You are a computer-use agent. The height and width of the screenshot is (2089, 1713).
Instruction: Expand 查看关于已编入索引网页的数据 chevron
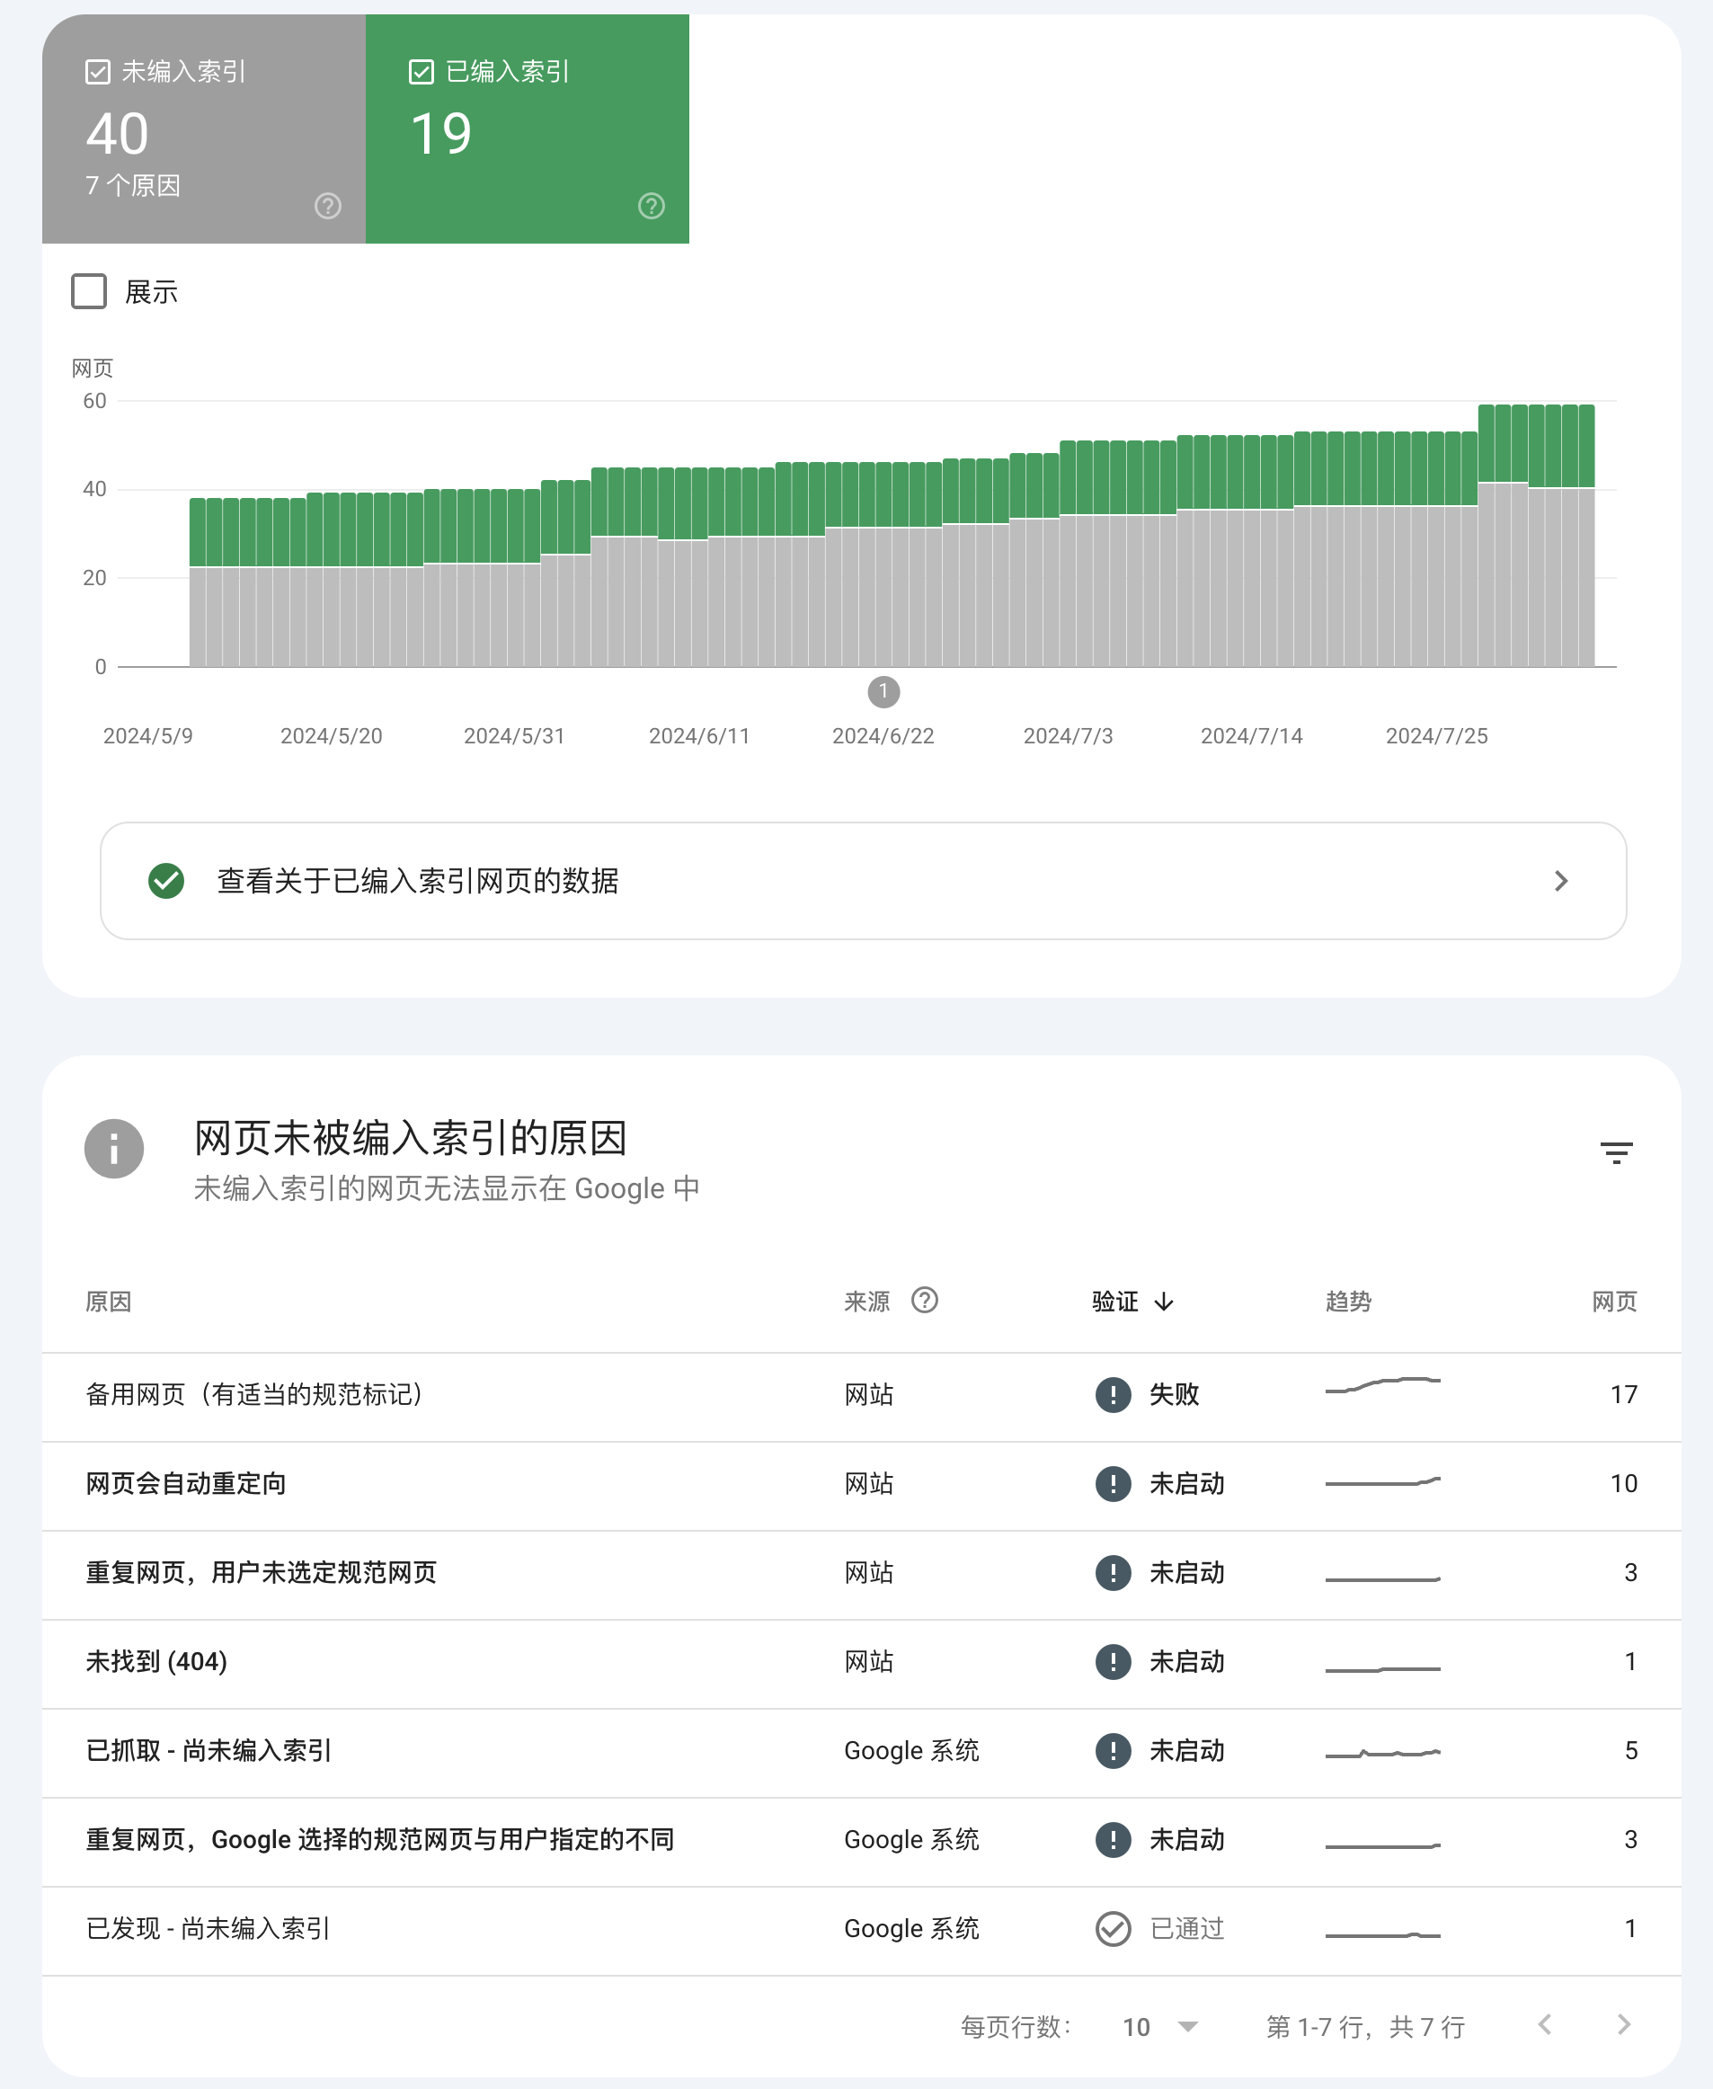(1560, 880)
